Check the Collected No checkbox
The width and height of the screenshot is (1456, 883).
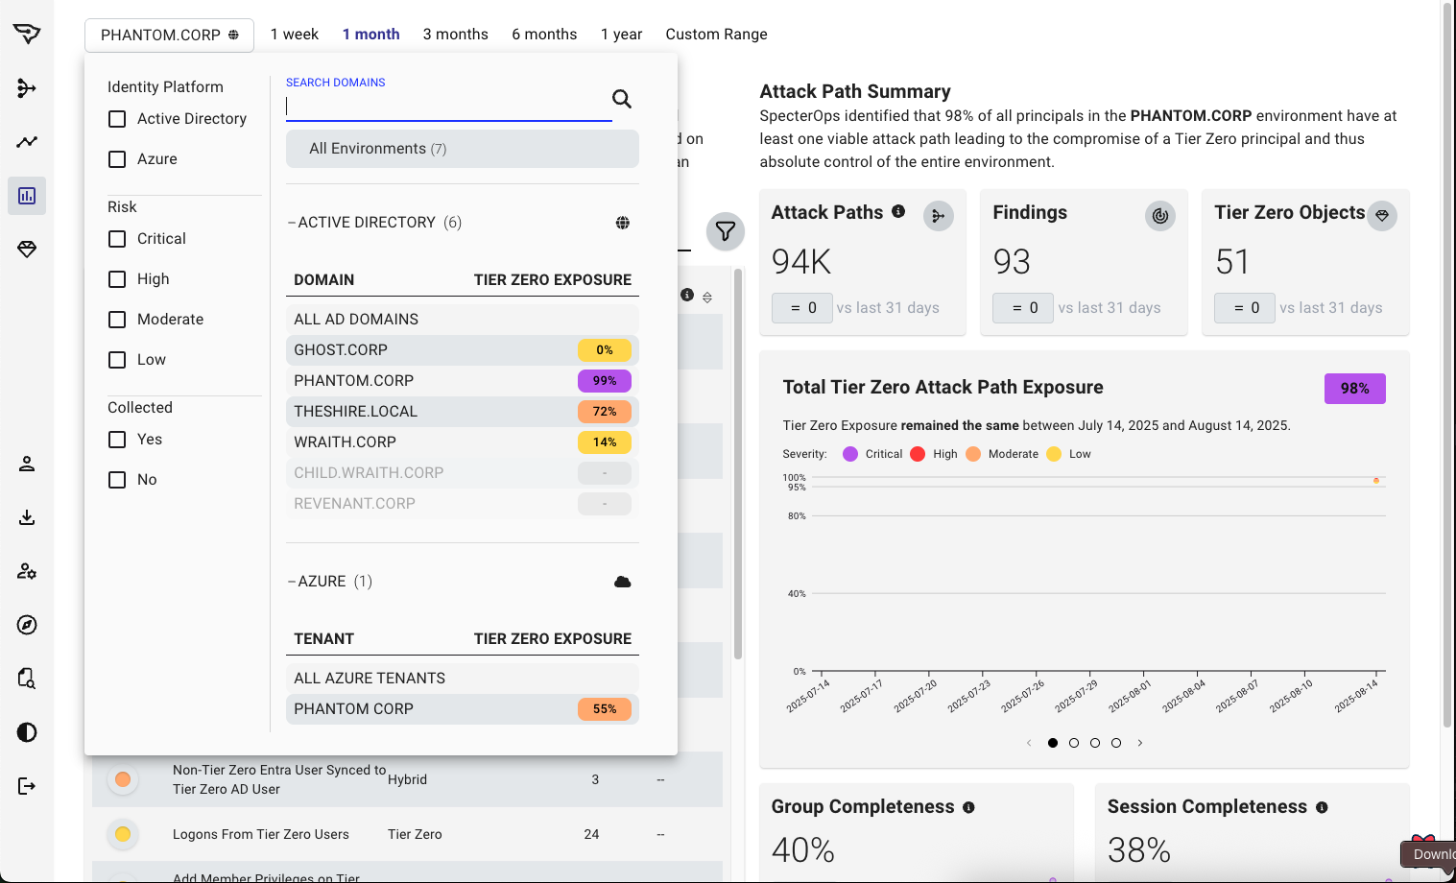(117, 480)
